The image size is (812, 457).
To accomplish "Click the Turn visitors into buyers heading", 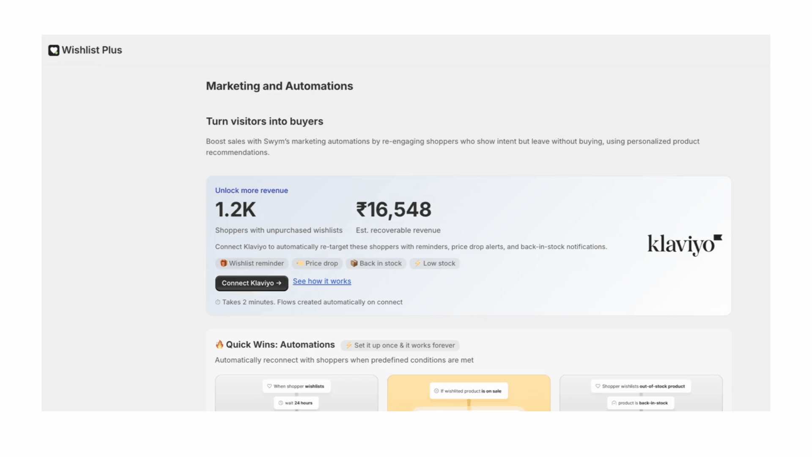I will tap(265, 121).
